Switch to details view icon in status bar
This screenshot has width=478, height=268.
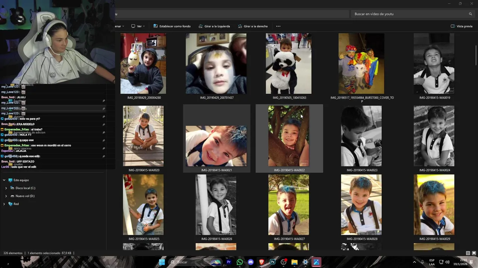click(x=468, y=253)
